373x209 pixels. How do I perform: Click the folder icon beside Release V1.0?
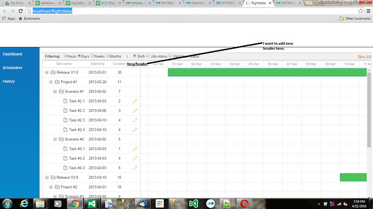[53, 72]
